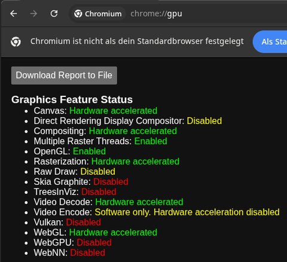Screen dimensions: 287x262
Task: Click Download Report to File
Action: click(x=64, y=75)
